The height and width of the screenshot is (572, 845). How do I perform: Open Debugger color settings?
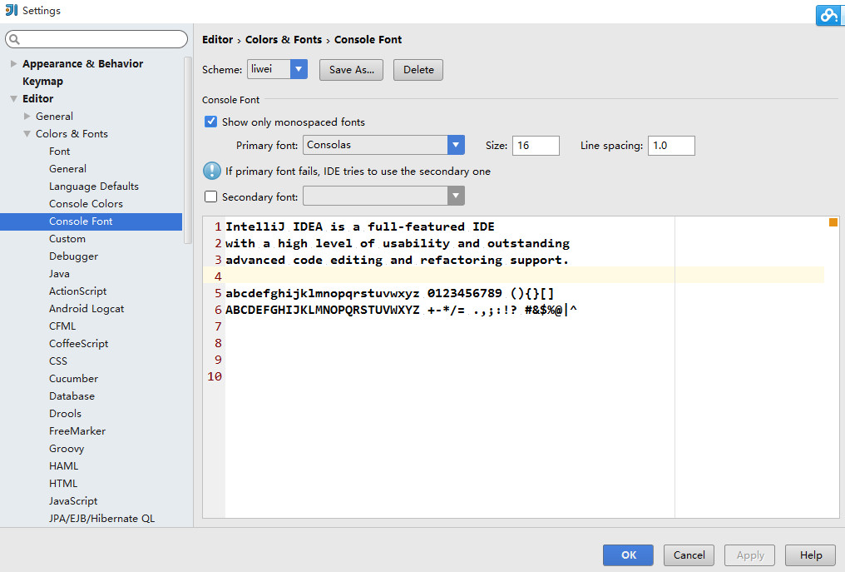pos(73,256)
